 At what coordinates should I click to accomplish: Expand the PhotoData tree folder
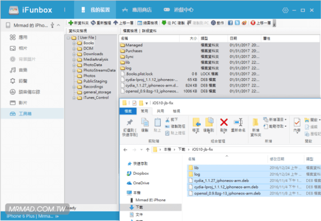coord(74,65)
